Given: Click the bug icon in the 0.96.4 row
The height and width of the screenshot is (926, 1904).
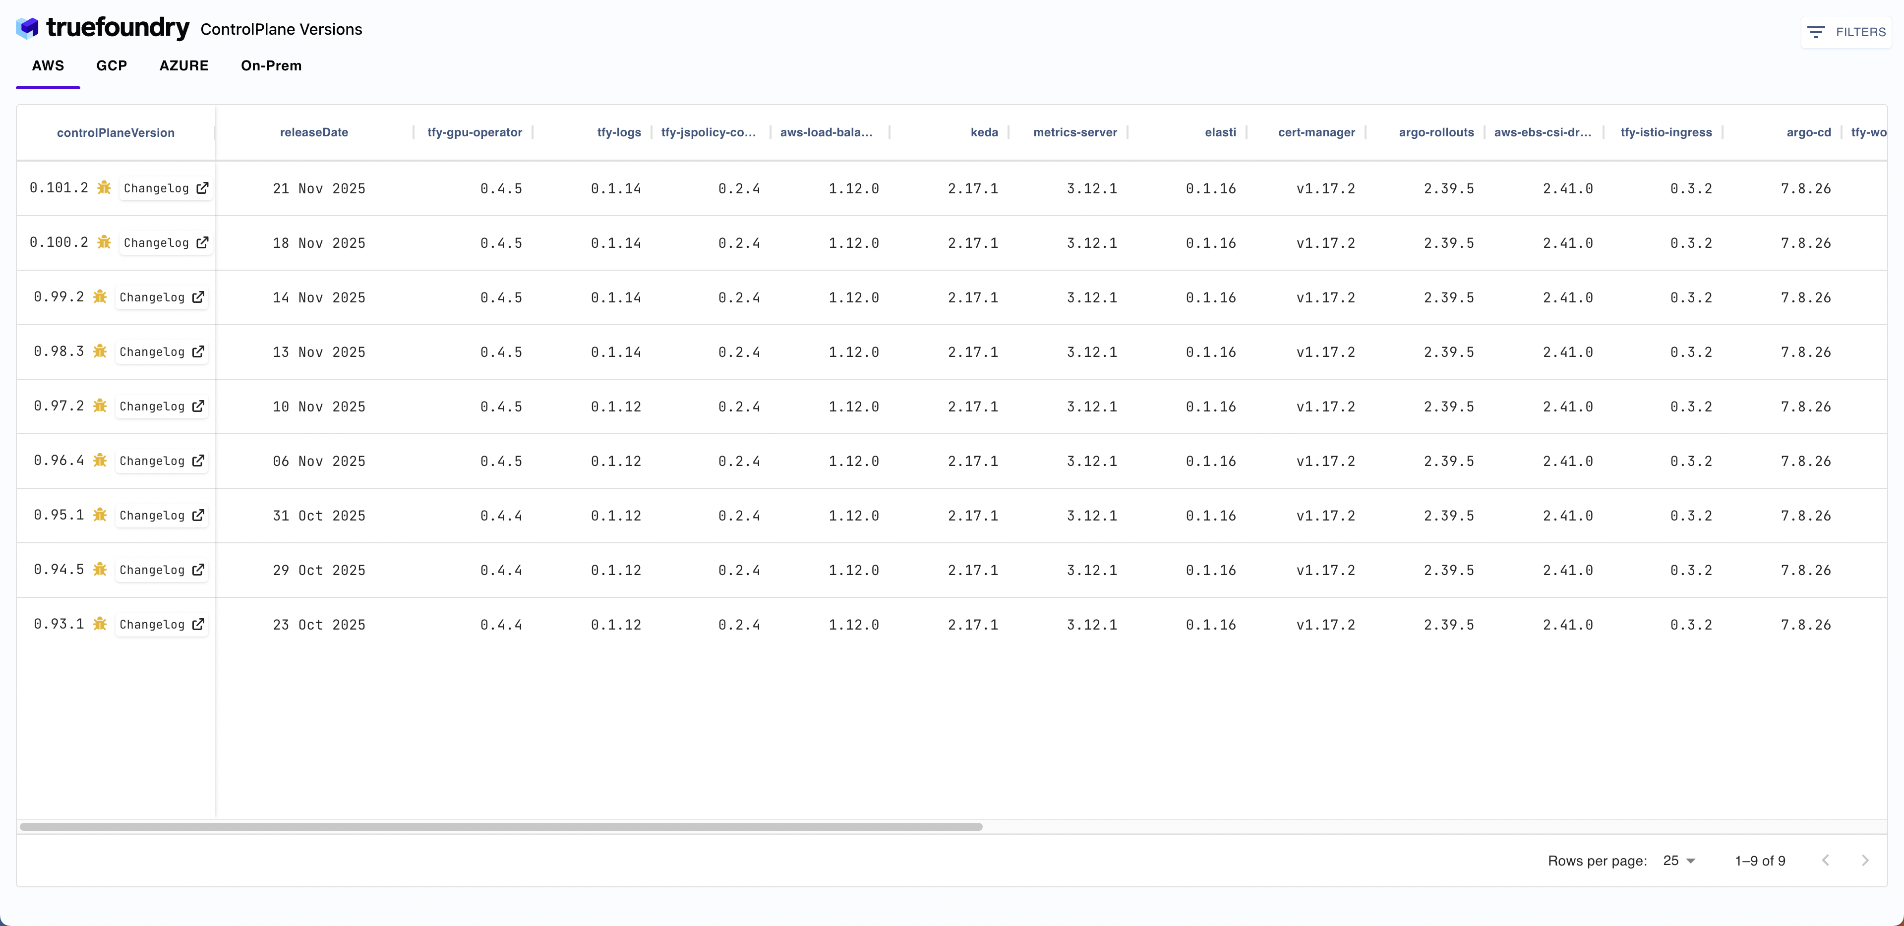Looking at the screenshot, I should 100,461.
